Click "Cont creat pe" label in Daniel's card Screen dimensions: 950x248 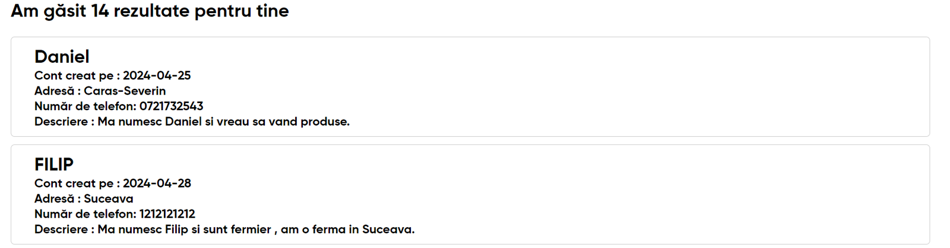point(74,76)
